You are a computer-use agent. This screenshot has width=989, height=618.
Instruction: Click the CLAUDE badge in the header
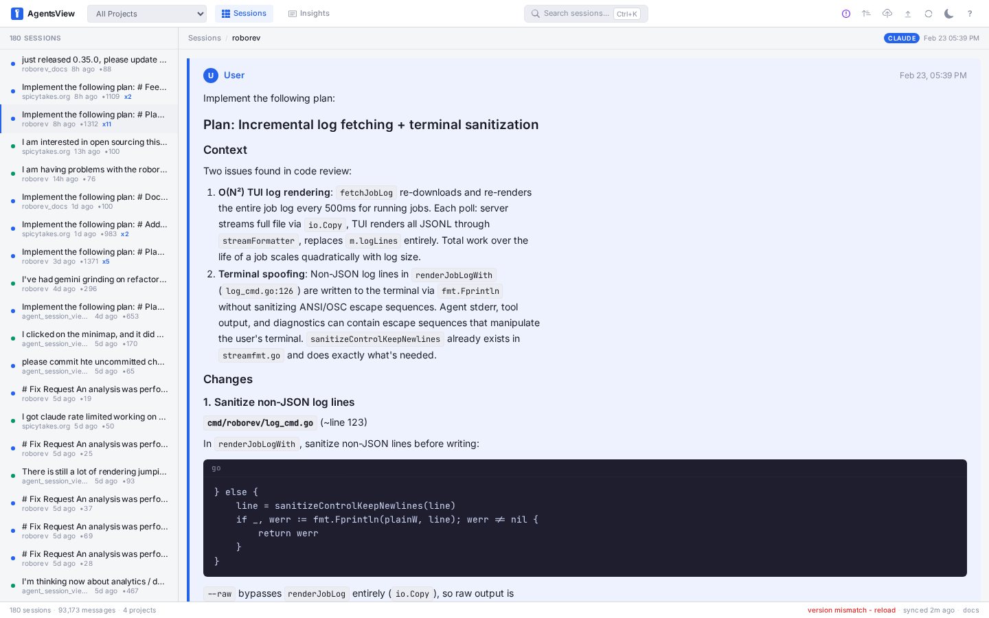coord(902,38)
